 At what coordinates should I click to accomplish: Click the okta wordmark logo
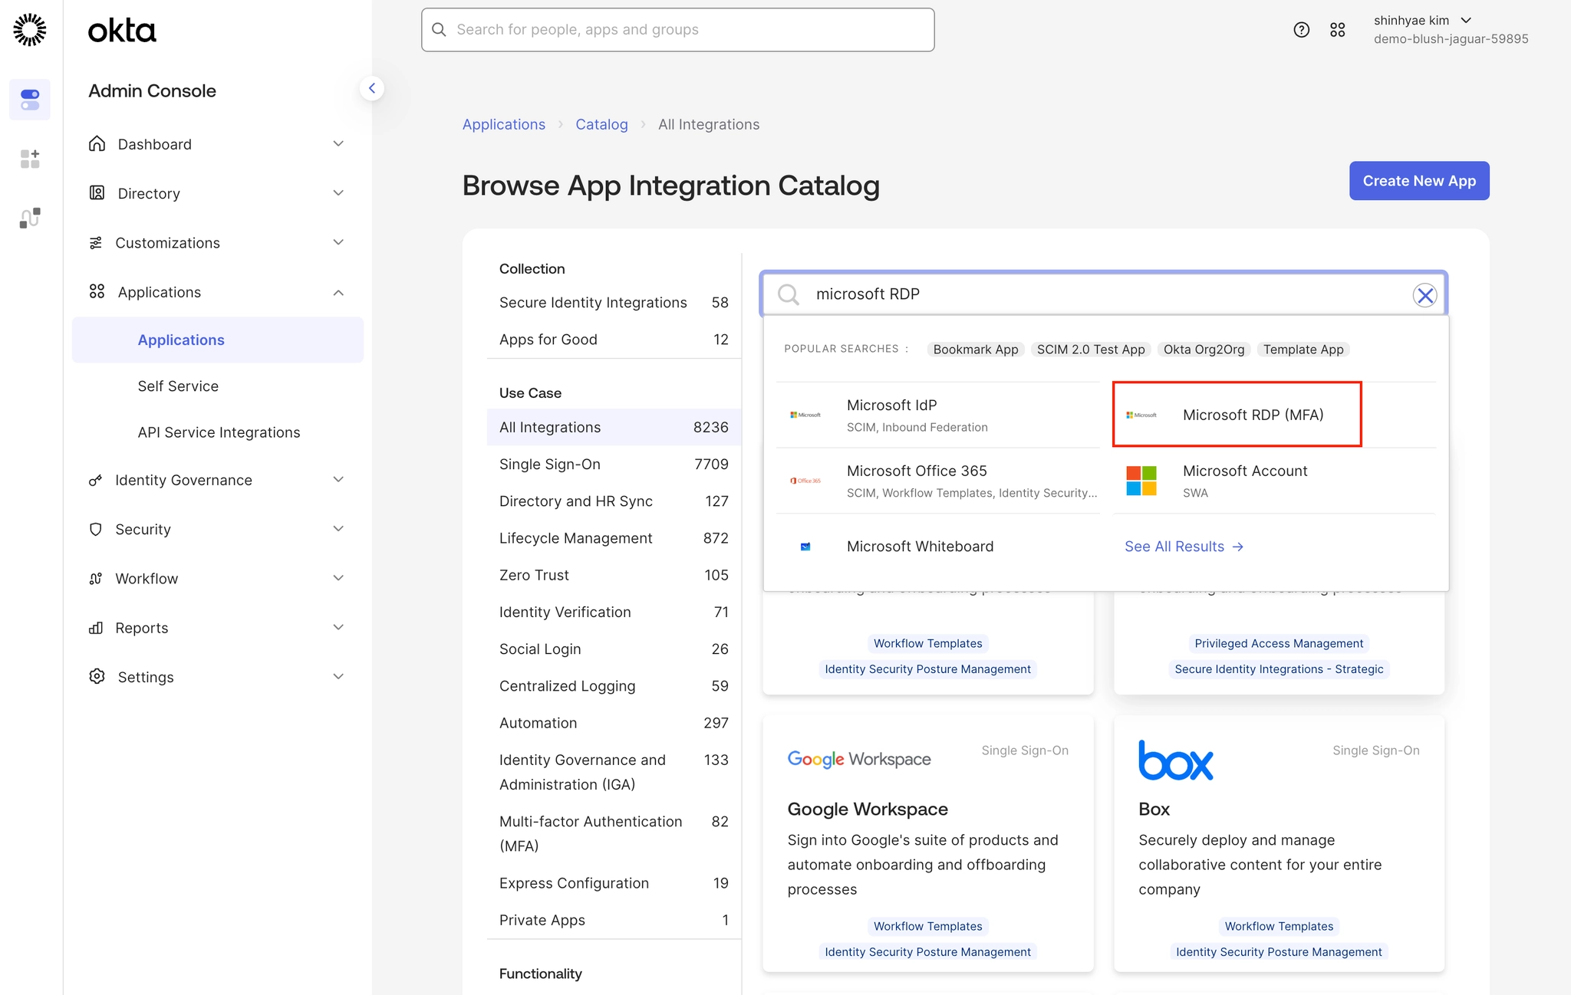click(122, 31)
